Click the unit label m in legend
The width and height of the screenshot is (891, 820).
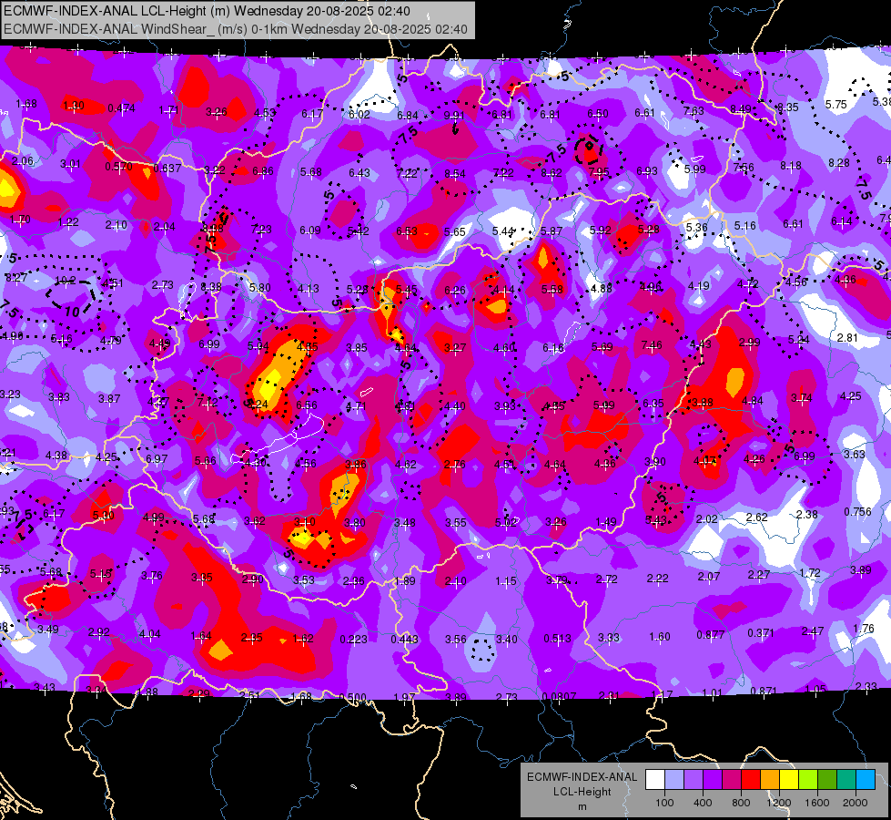coord(582,806)
